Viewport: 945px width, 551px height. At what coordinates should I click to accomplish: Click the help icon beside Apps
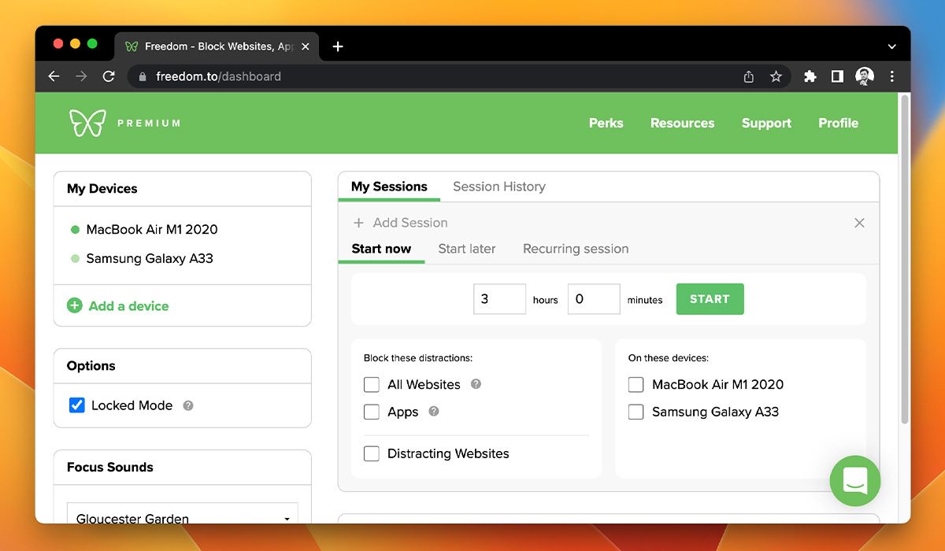click(x=433, y=411)
